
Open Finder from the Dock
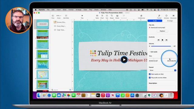(39, 95)
